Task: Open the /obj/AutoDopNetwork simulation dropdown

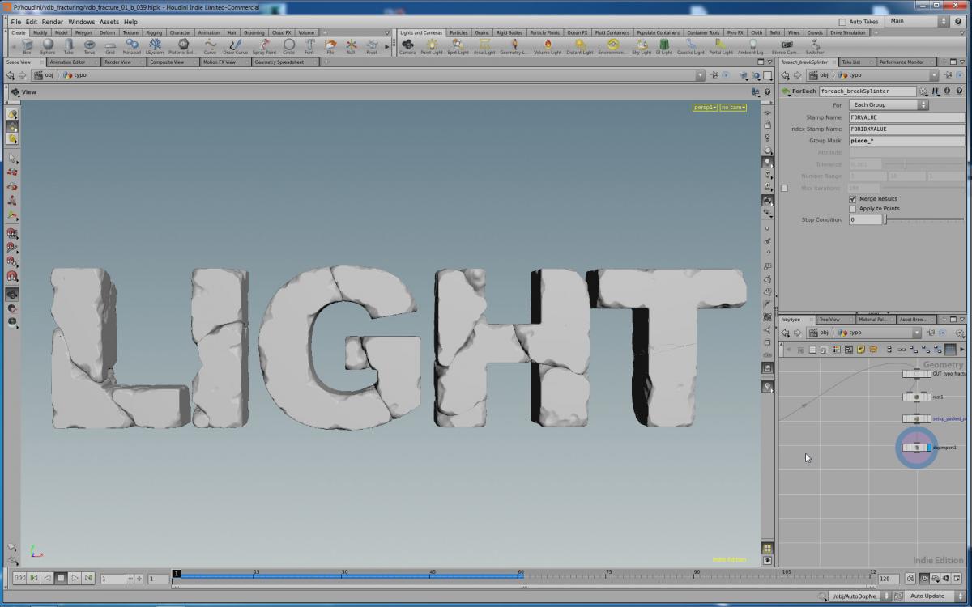Action: pyautogui.click(x=859, y=596)
